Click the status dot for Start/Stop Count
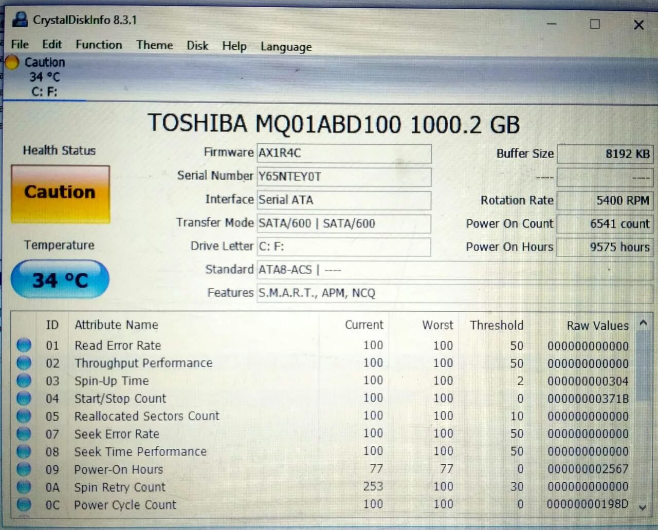The image size is (658, 530). click(x=24, y=399)
